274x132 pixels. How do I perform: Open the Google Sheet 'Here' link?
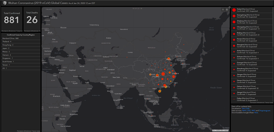click(256, 113)
